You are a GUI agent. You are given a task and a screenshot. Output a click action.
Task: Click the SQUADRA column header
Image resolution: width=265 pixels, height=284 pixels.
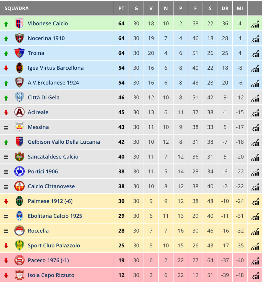pos(17,8)
